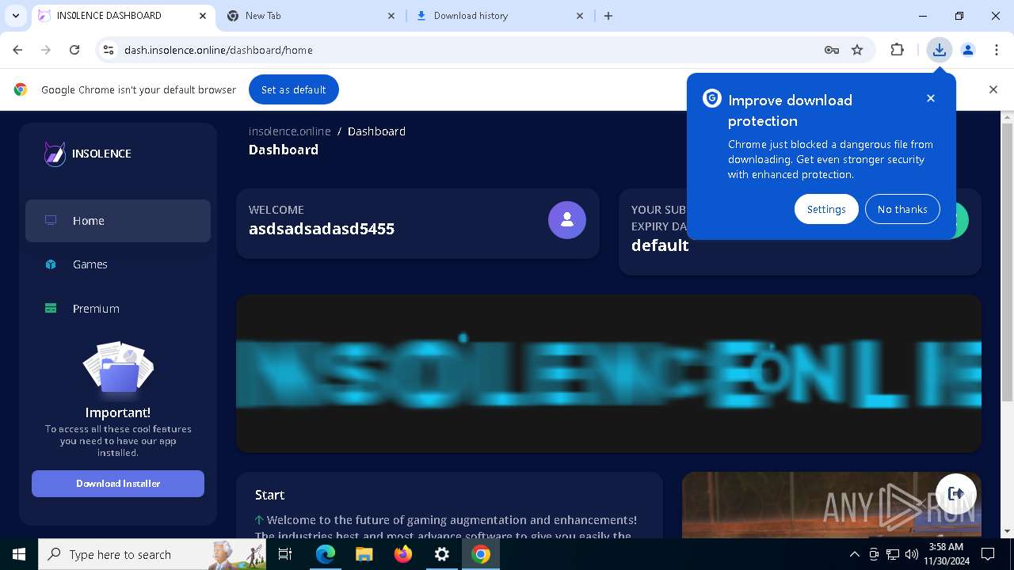Image resolution: width=1014 pixels, height=570 pixels.
Task: Open the network tray icon
Action: [893, 554]
